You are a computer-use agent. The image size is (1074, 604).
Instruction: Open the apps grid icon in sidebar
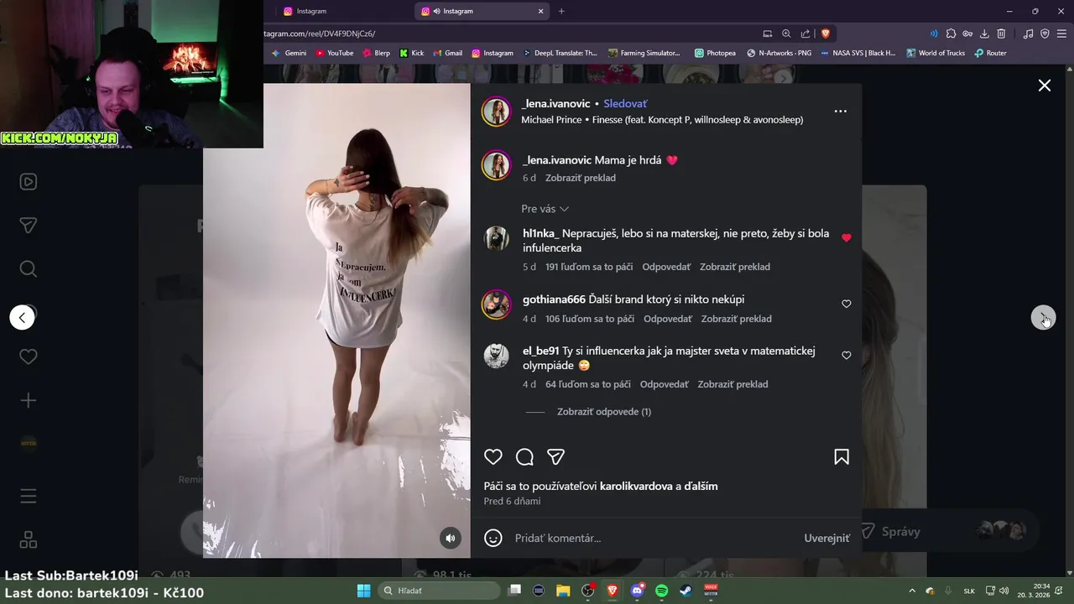29,540
